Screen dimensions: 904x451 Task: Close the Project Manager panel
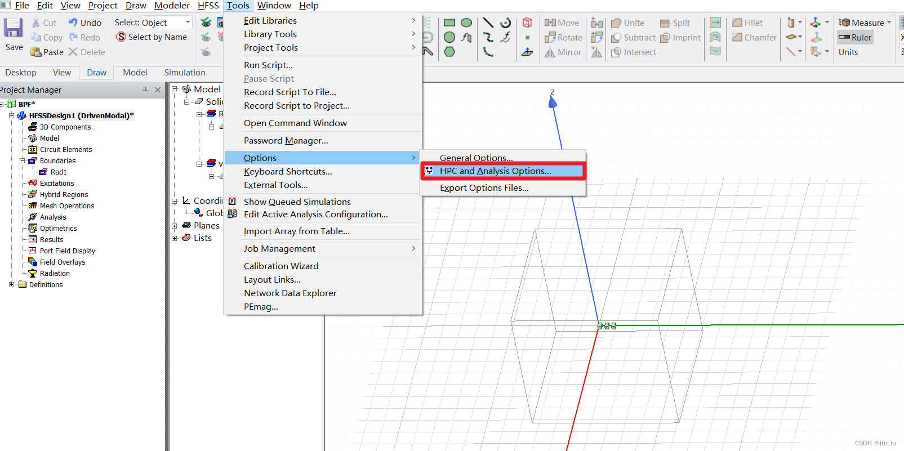tap(158, 90)
